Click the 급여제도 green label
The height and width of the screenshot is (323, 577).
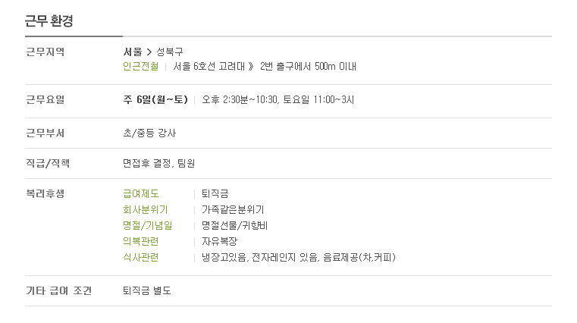pyautogui.click(x=141, y=194)
